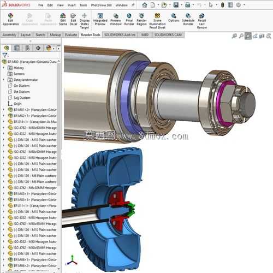The image size is (273, 273).
Task: Switch to the Assembly tab
Action: [x=9, y=35]
